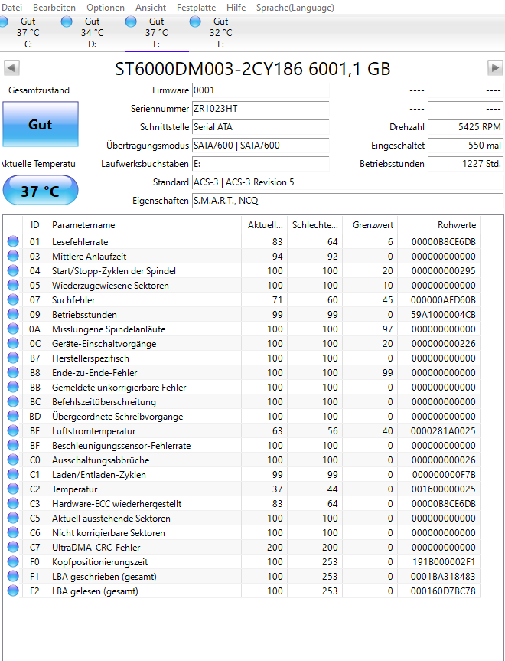Click raw value 0001BA318483
The height and width of the screenshot is (661, 505).
tap(443, 576)
